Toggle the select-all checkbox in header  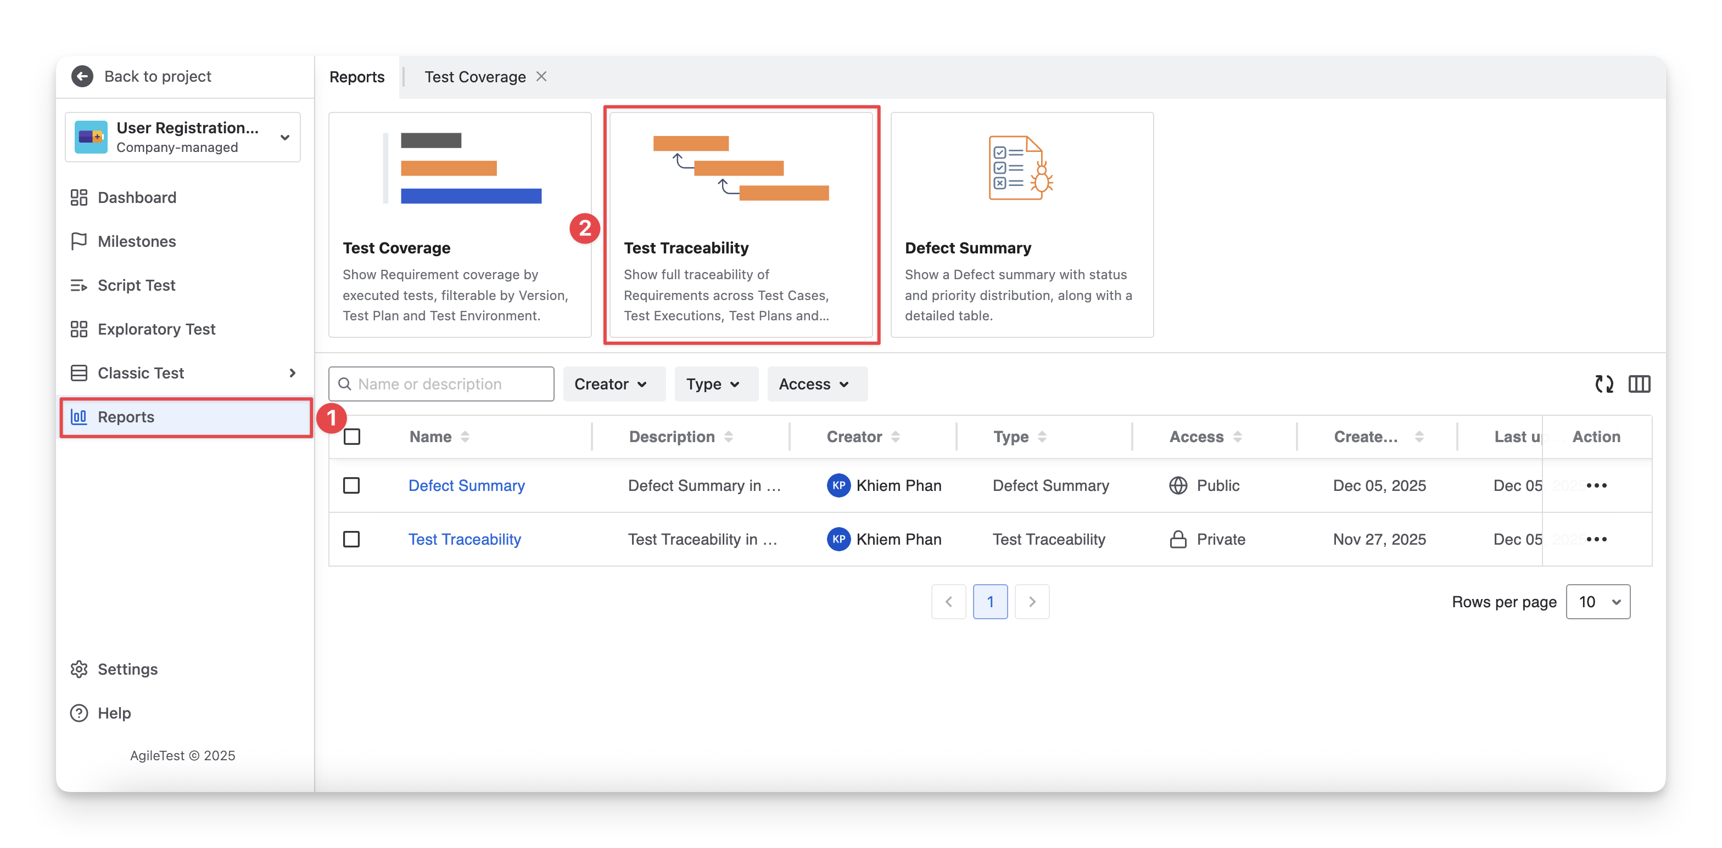[x=351, y=437]
